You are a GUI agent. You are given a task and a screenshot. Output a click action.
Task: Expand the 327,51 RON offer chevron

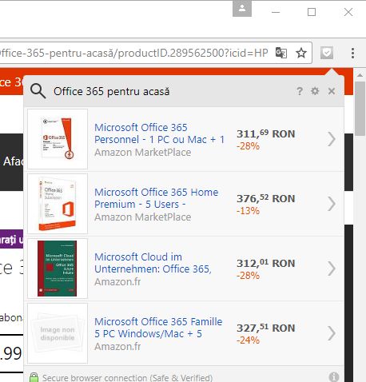coord(332,333)
